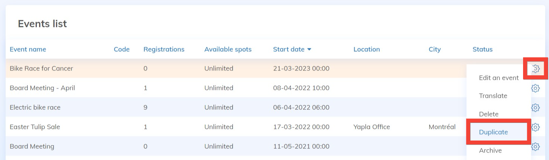This screenshot has width=549, height=160.
Task: Sort events by Code column
Action: (x=122, y=49)
